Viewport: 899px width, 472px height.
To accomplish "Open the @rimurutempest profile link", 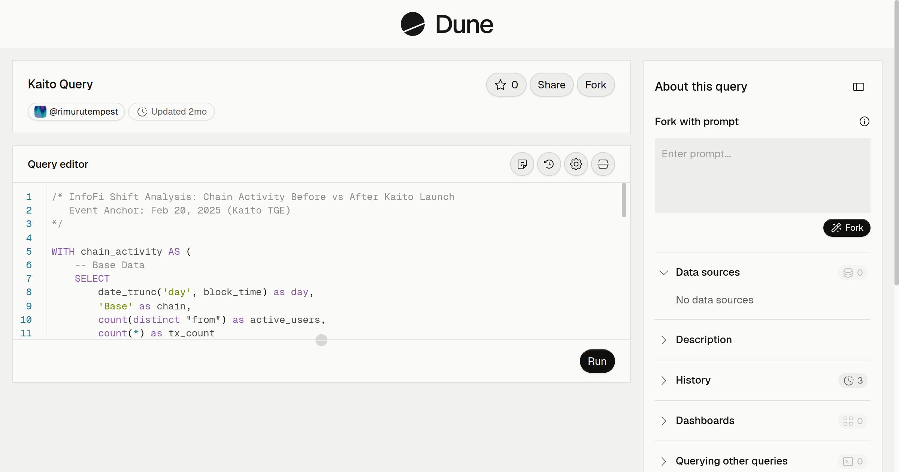I will pos(76,112).
